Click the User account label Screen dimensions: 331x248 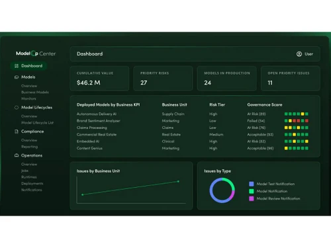[308, 54]
